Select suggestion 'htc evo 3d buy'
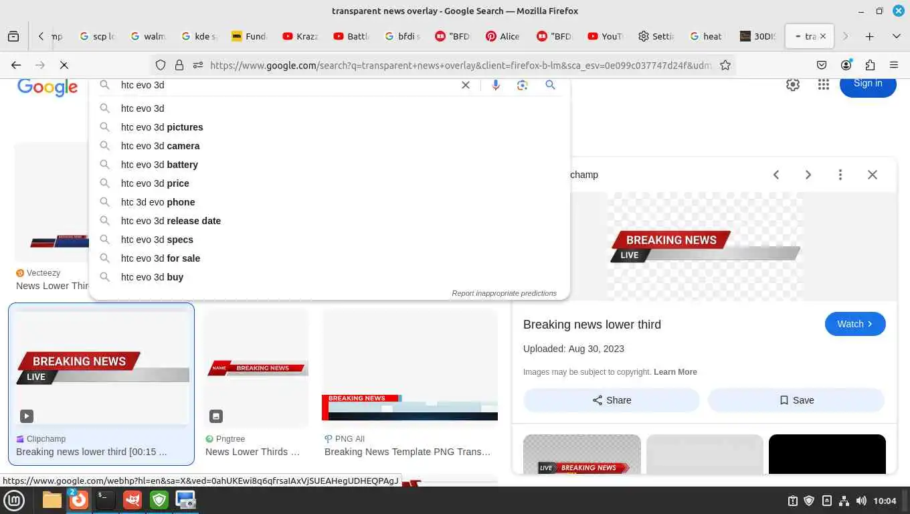The width and height of the screenshot is (910, 514). [x=329, y=277]
